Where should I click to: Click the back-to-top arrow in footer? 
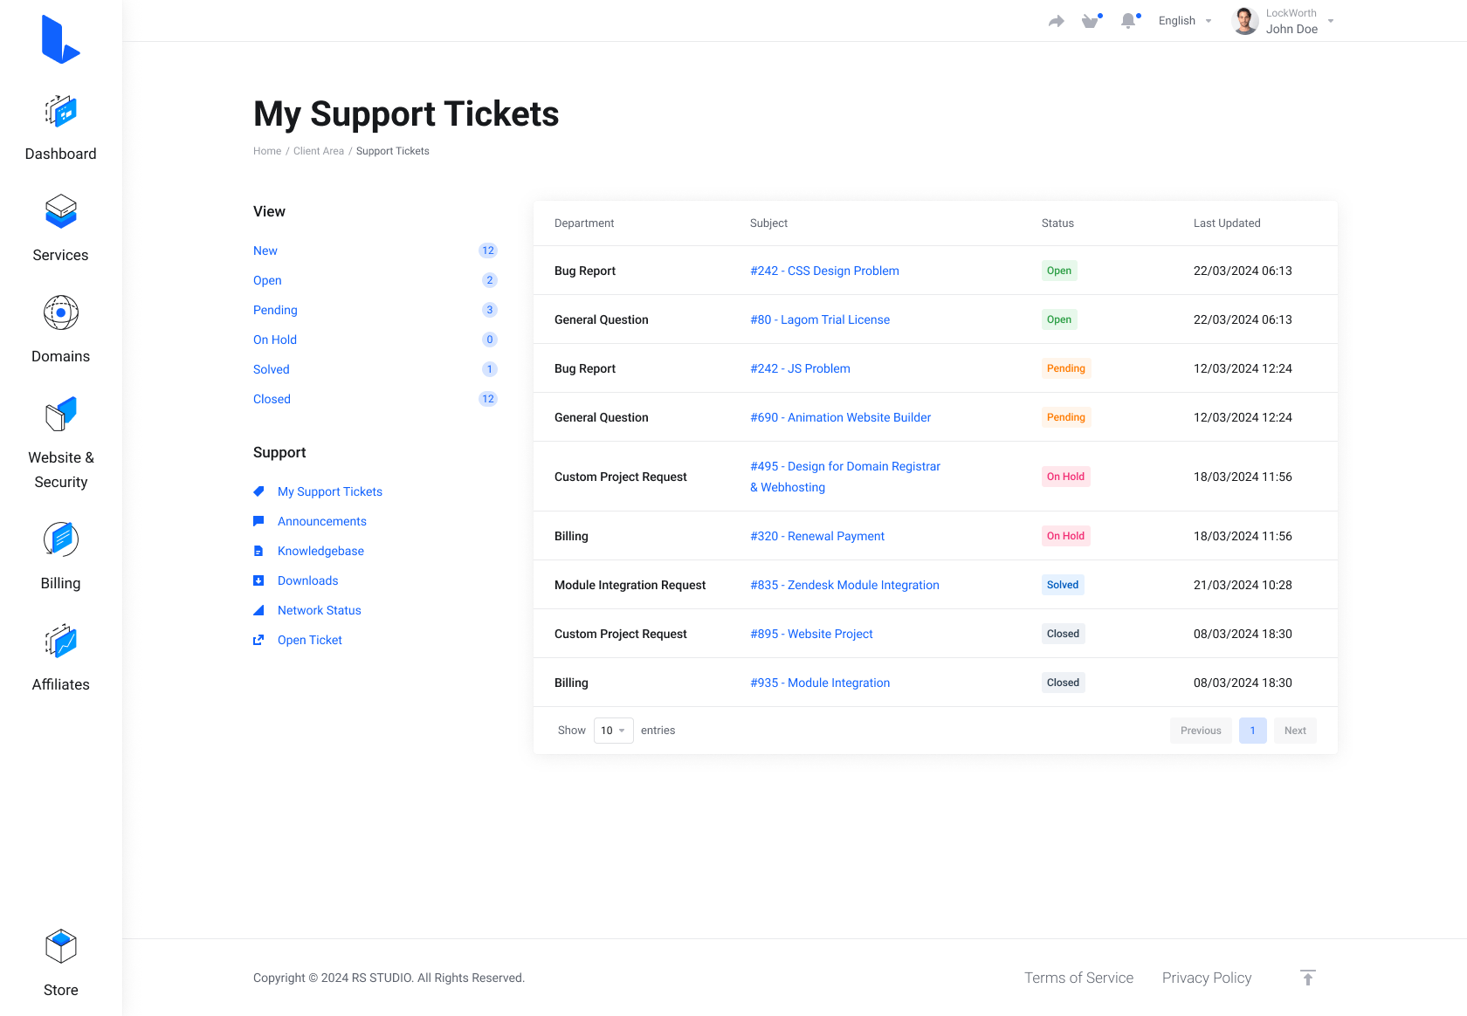point(1307,978)
